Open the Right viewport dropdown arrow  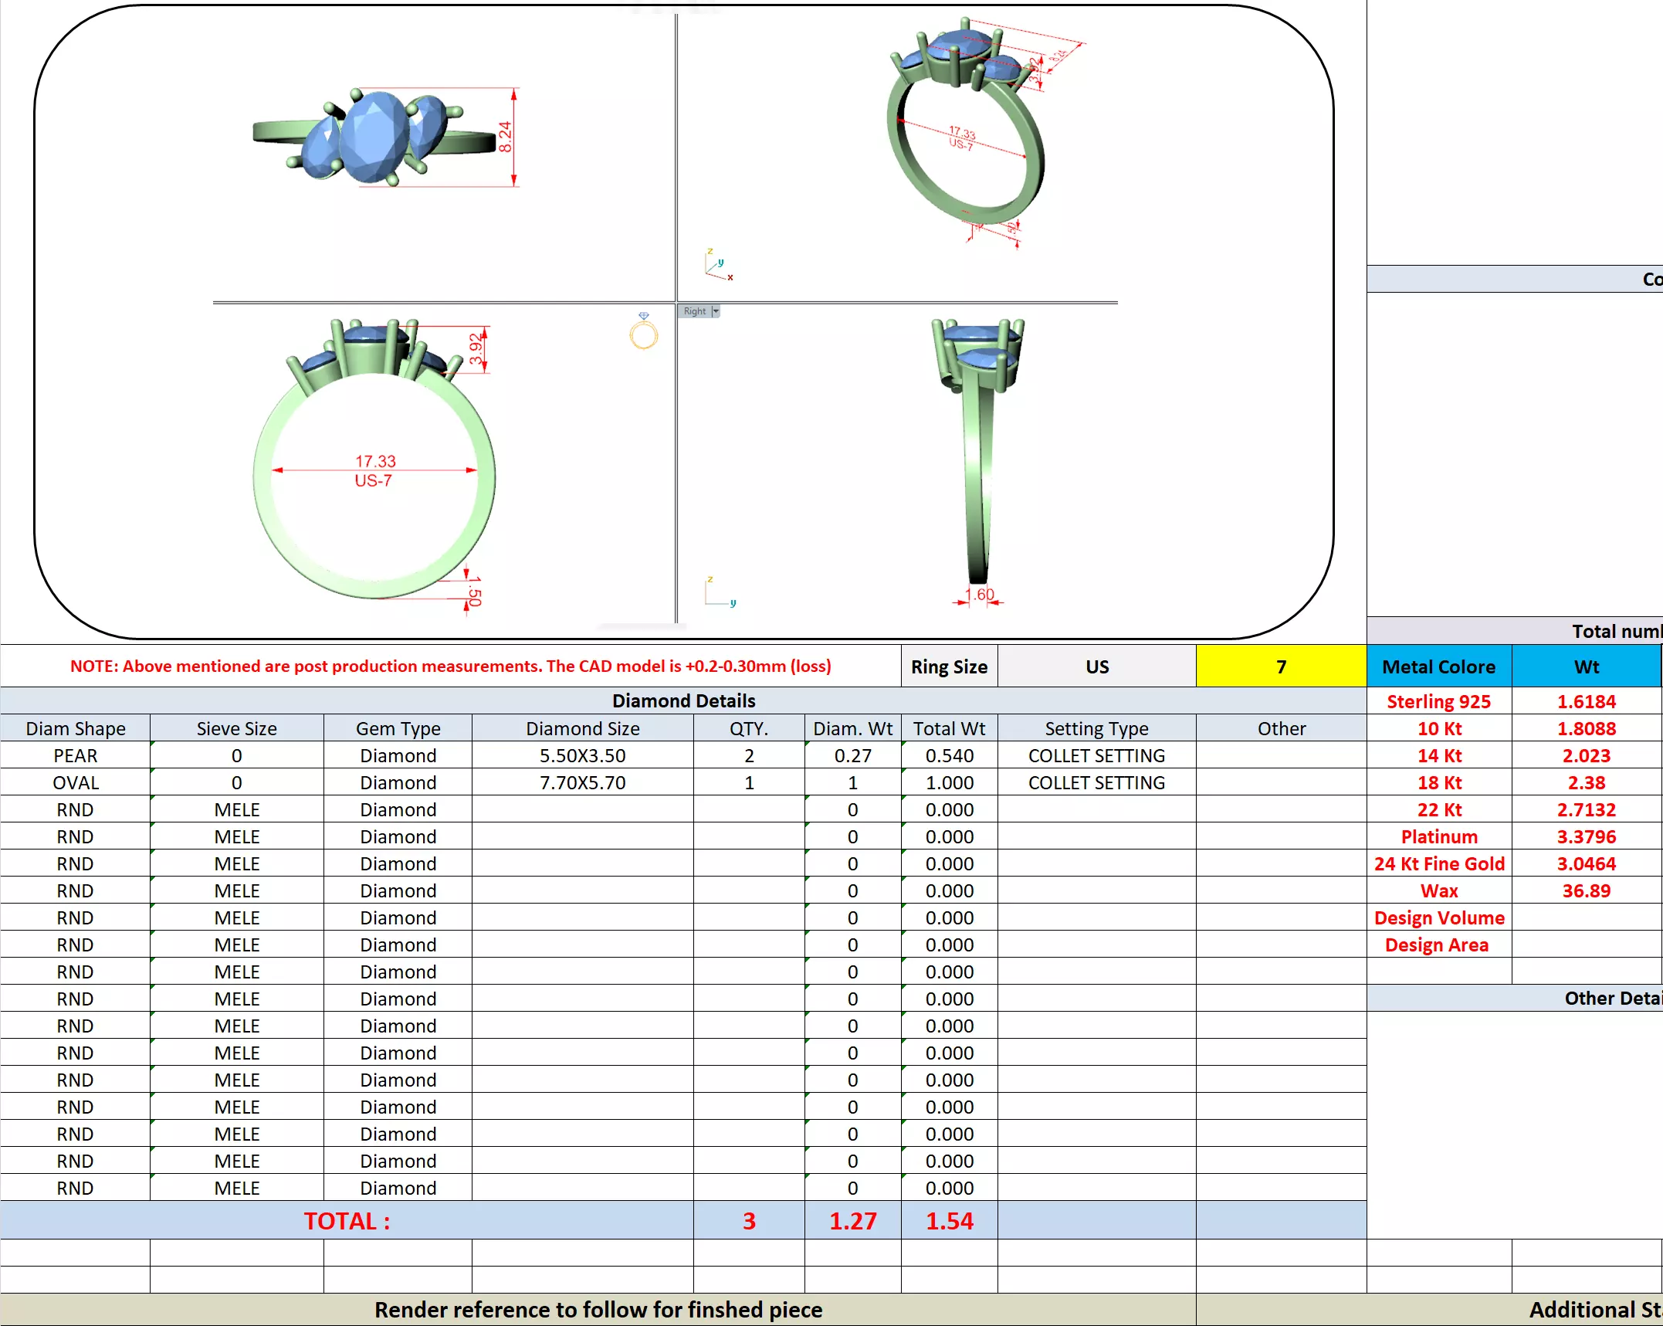(716, 311)
